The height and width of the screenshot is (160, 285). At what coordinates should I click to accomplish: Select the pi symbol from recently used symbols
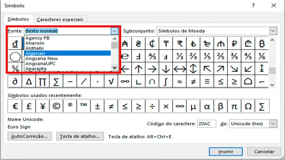click(235, 106)
